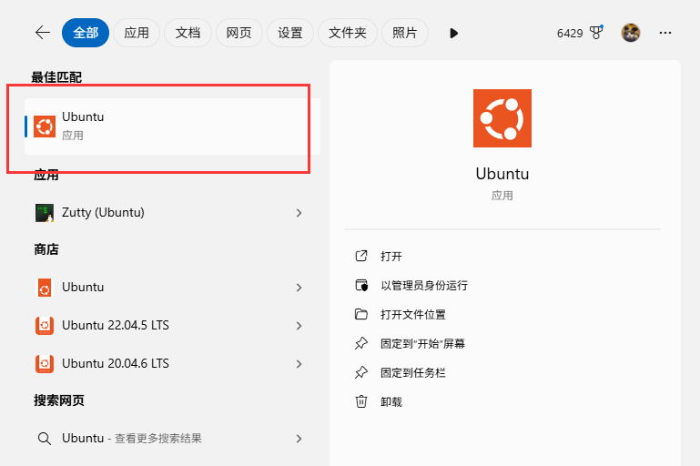Select the 全部 filter tab
The height and width of the screenshot is (466, 700).
pyautogui.click(x=86, y=33)
